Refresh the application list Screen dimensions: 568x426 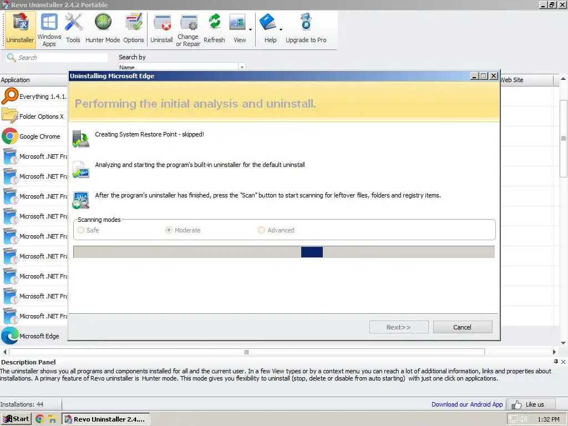[x=214, y=29]
